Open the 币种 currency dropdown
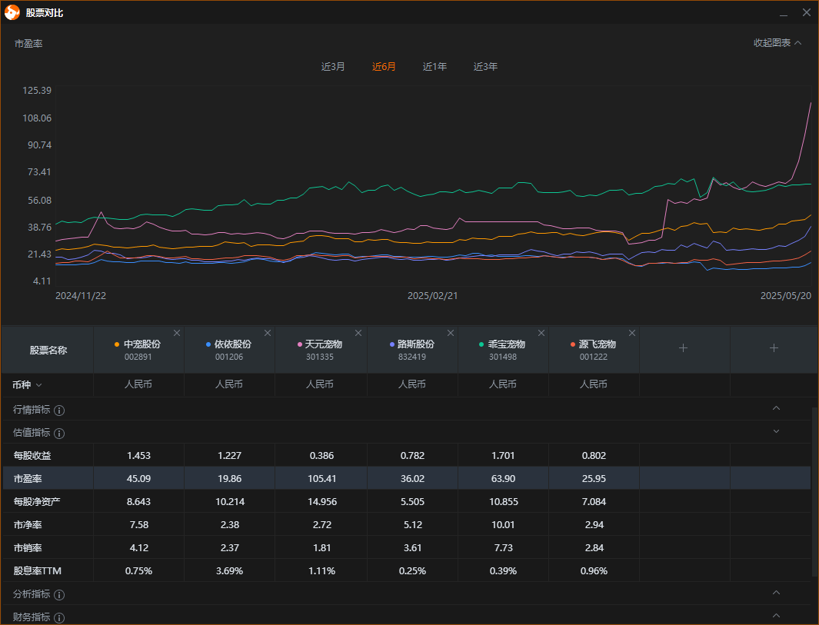The image size is (819, 625). tap(28, 384)
